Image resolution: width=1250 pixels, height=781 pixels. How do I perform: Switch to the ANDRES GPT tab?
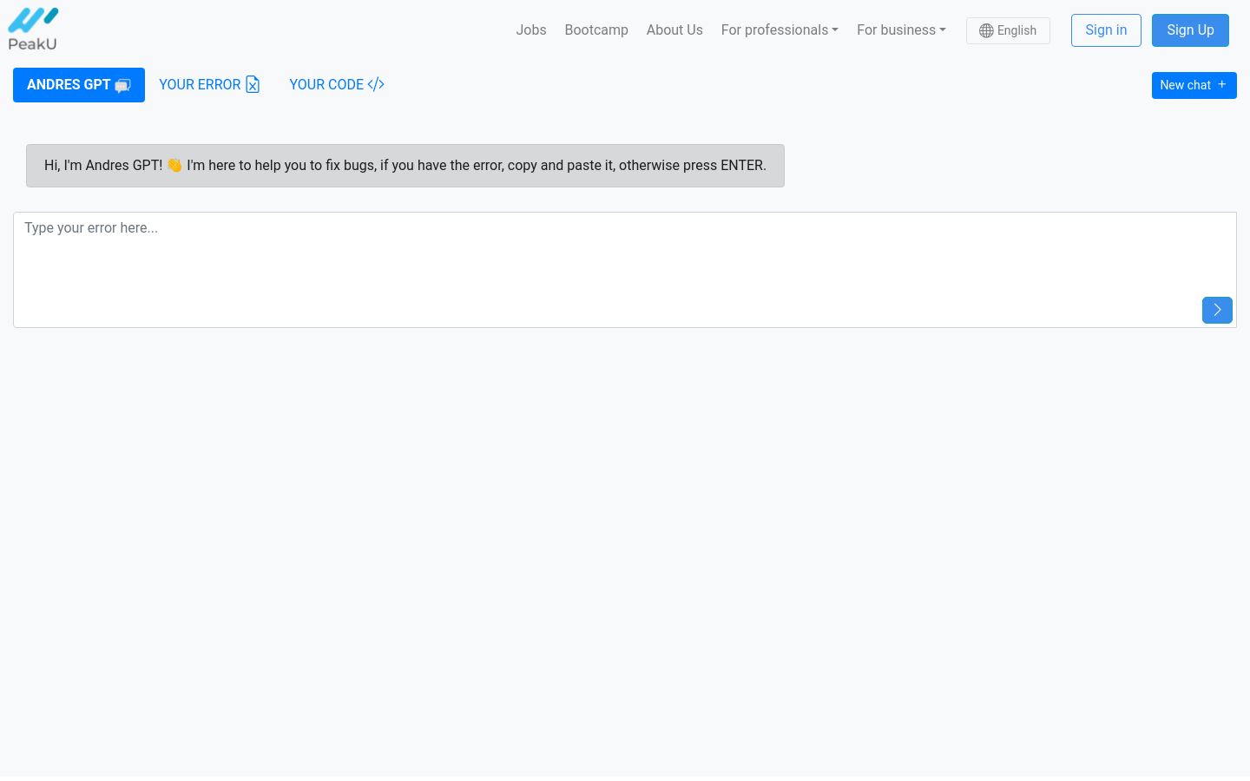point(69,85)
